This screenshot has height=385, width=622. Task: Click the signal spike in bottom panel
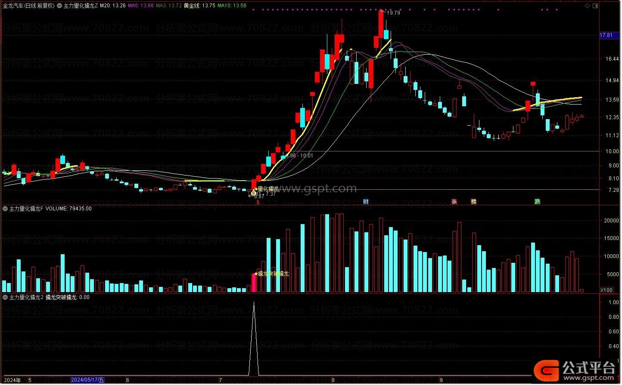click(x=254, y=338)
